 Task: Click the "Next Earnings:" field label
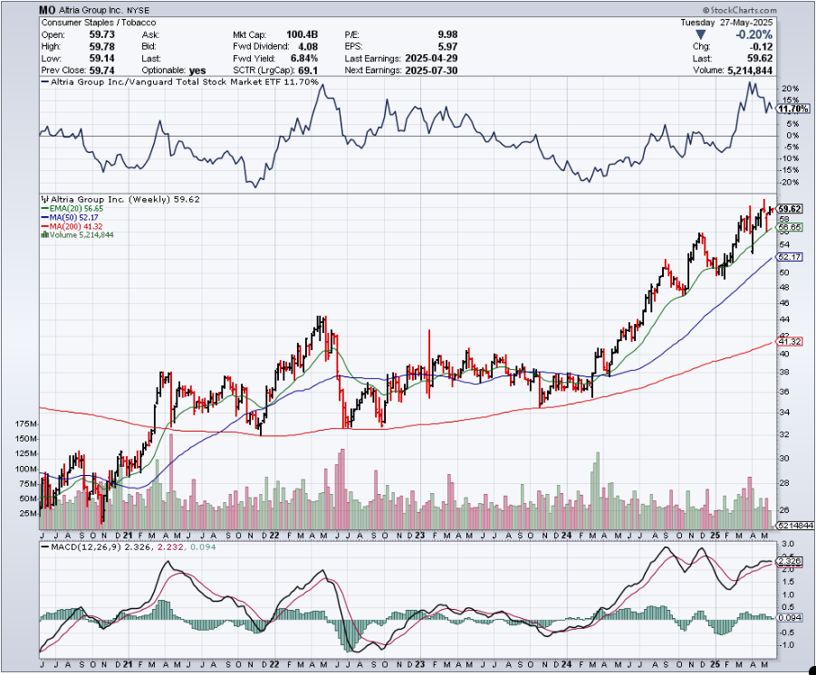372,71
